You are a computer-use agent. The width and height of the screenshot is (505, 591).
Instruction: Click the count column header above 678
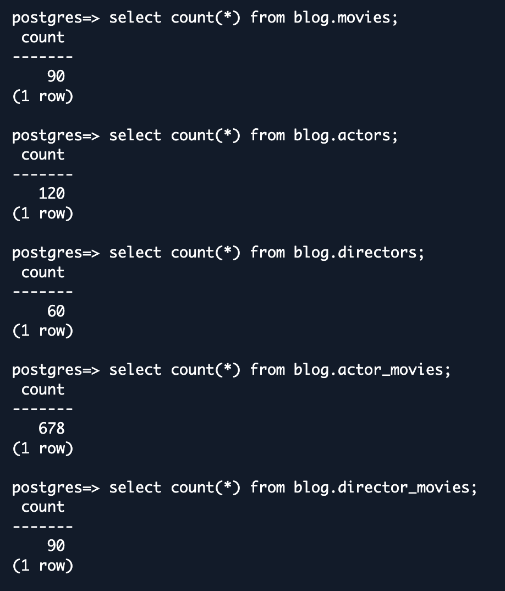tap(43, 390)
